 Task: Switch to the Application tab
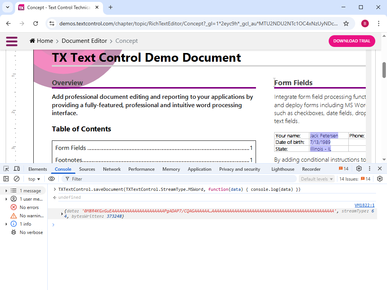tap(200, 169)
